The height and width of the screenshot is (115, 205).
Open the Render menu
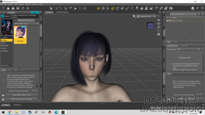(22, 4)
